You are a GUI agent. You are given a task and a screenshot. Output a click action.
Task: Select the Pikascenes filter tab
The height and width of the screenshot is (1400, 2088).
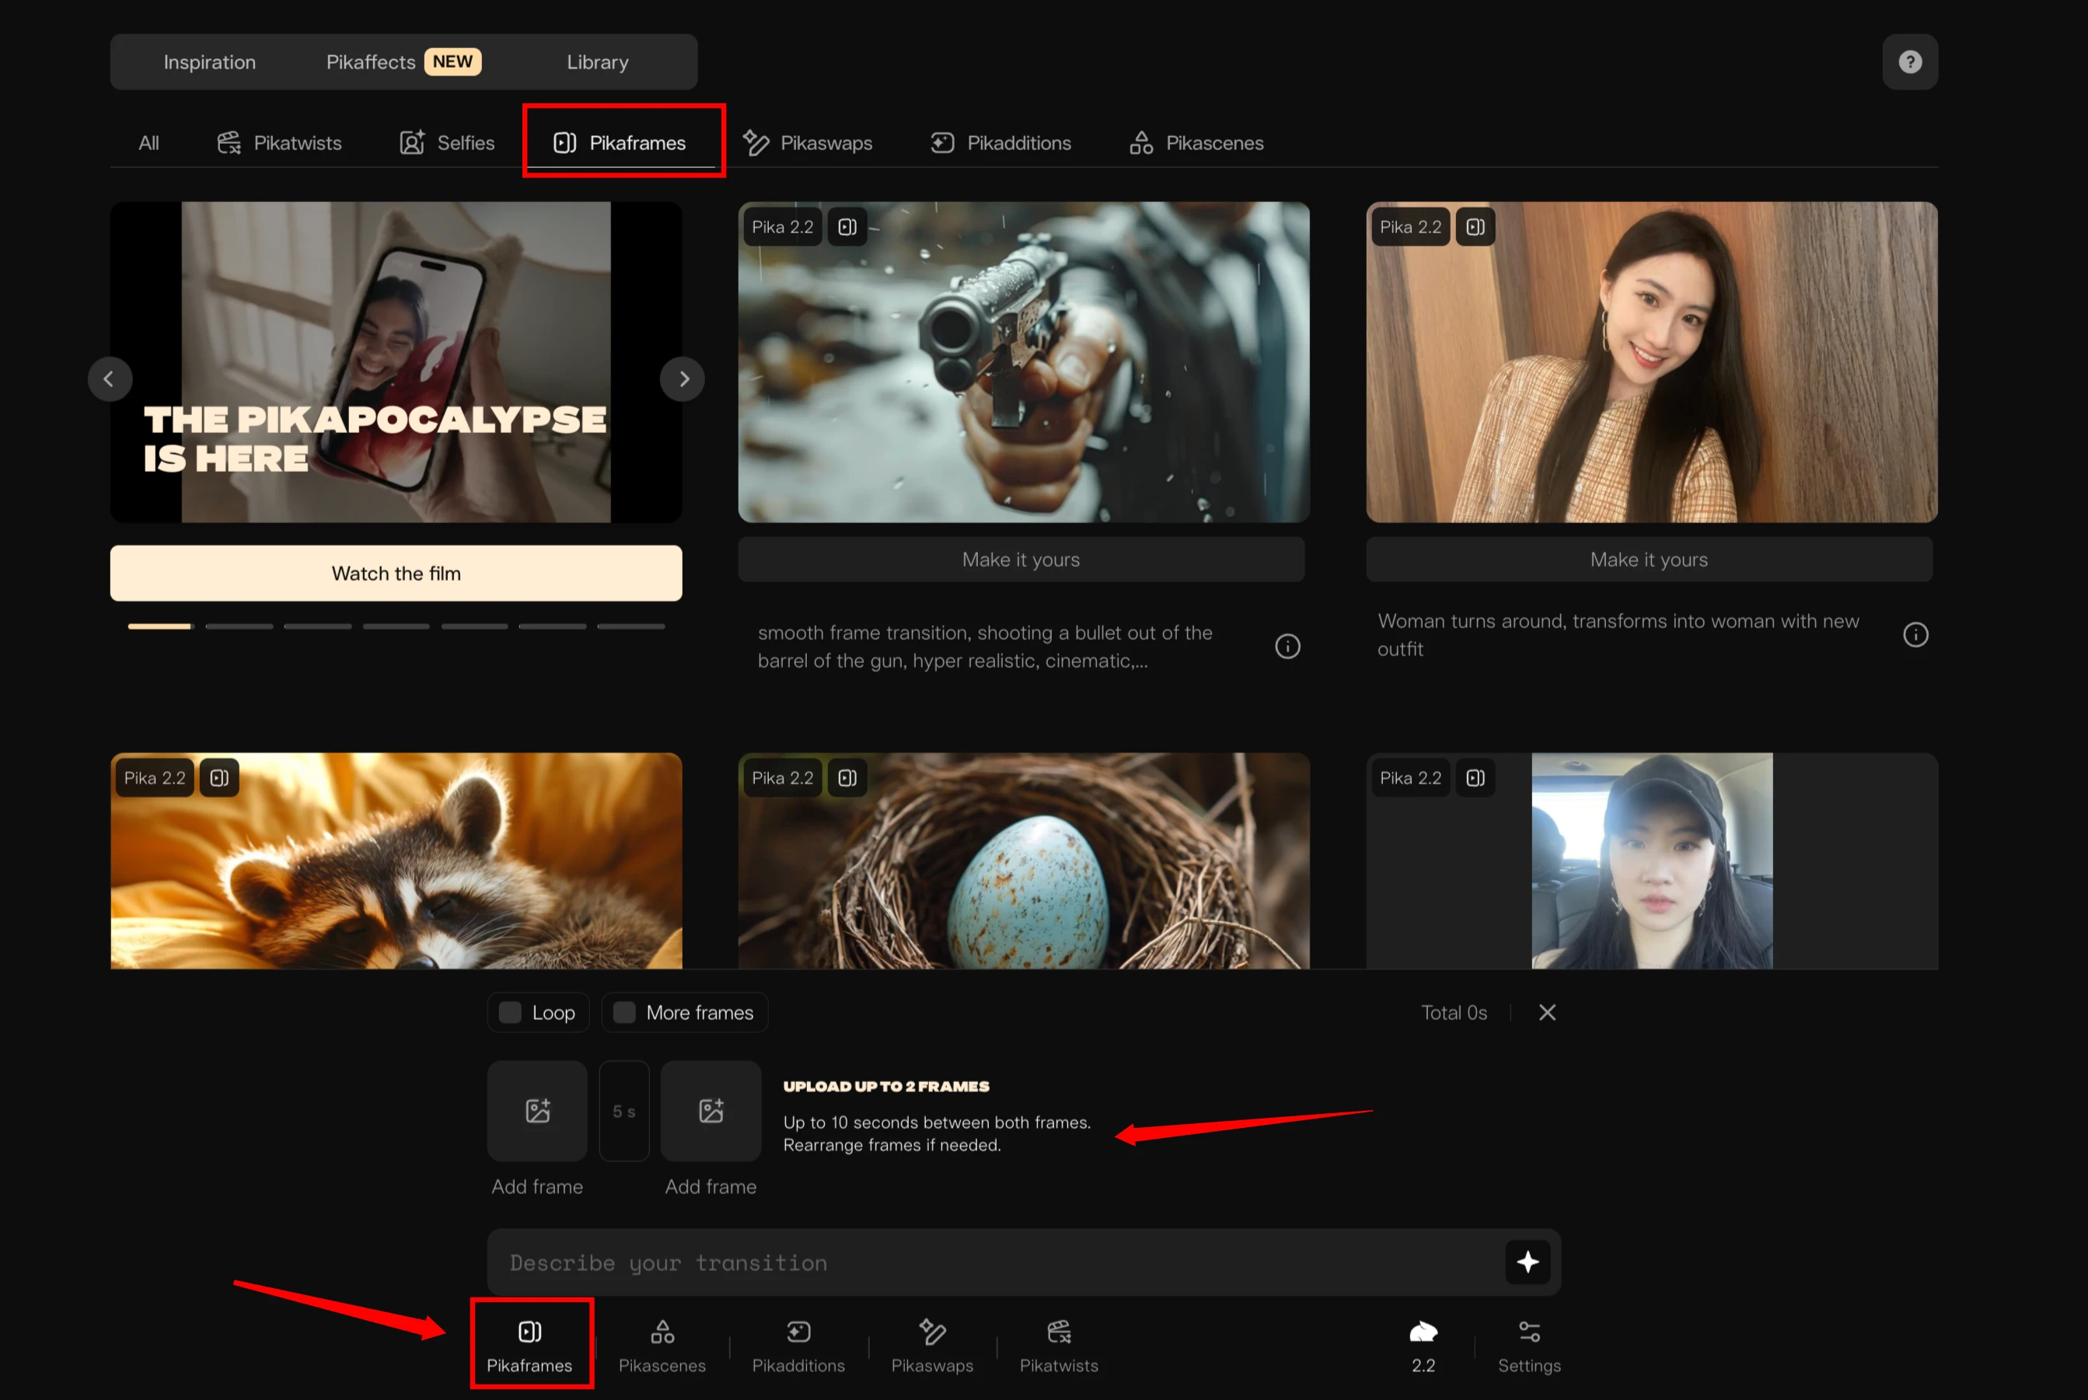[x=1196, y=143]
